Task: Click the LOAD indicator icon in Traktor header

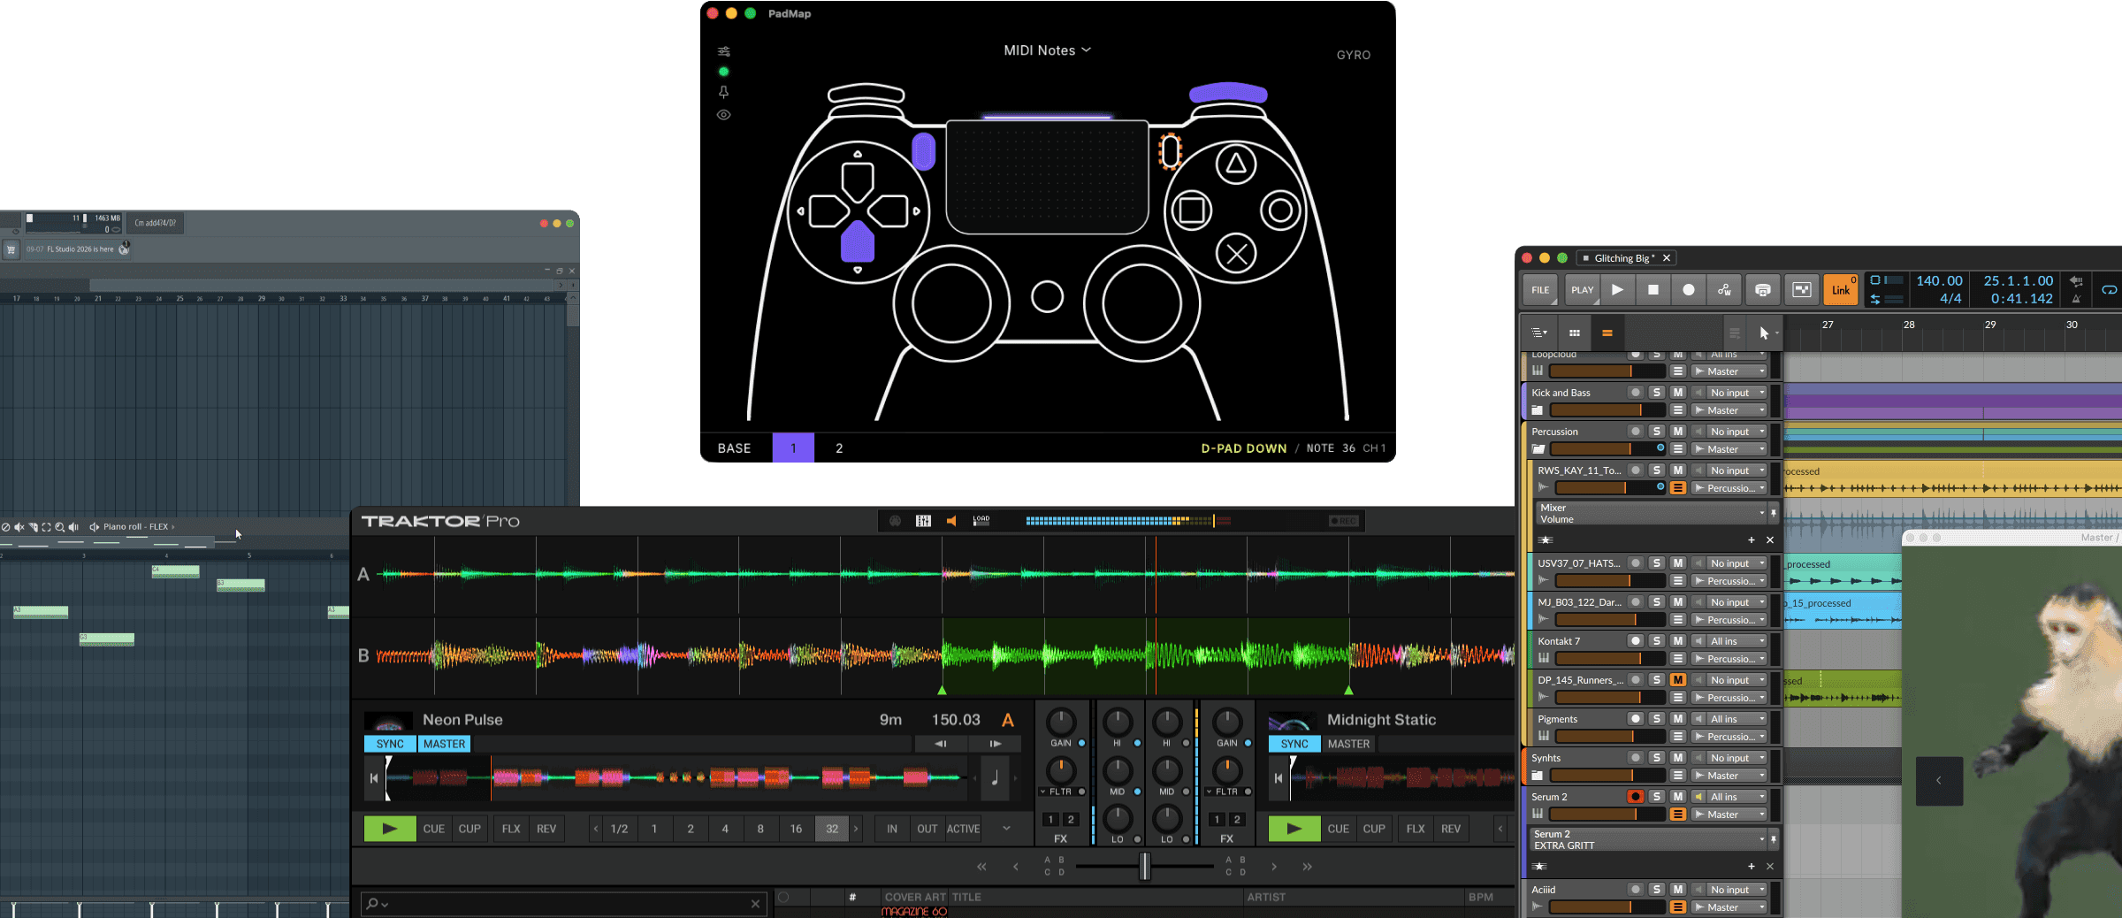Action: tap(981, 521)
